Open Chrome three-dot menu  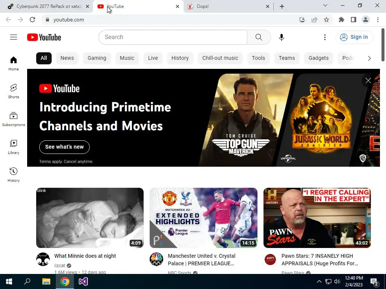click(378, 20)
